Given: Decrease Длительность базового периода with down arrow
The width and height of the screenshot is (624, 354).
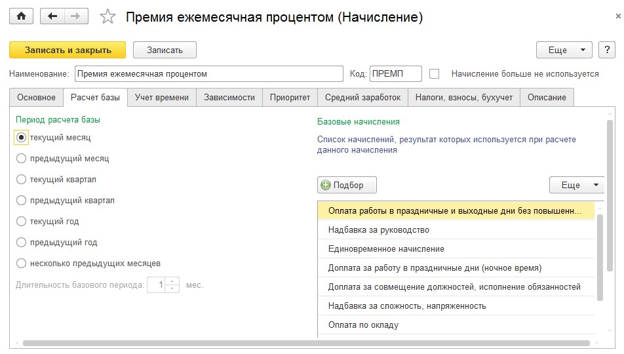Looking at the screenshot, I should (x=172, y=288).
